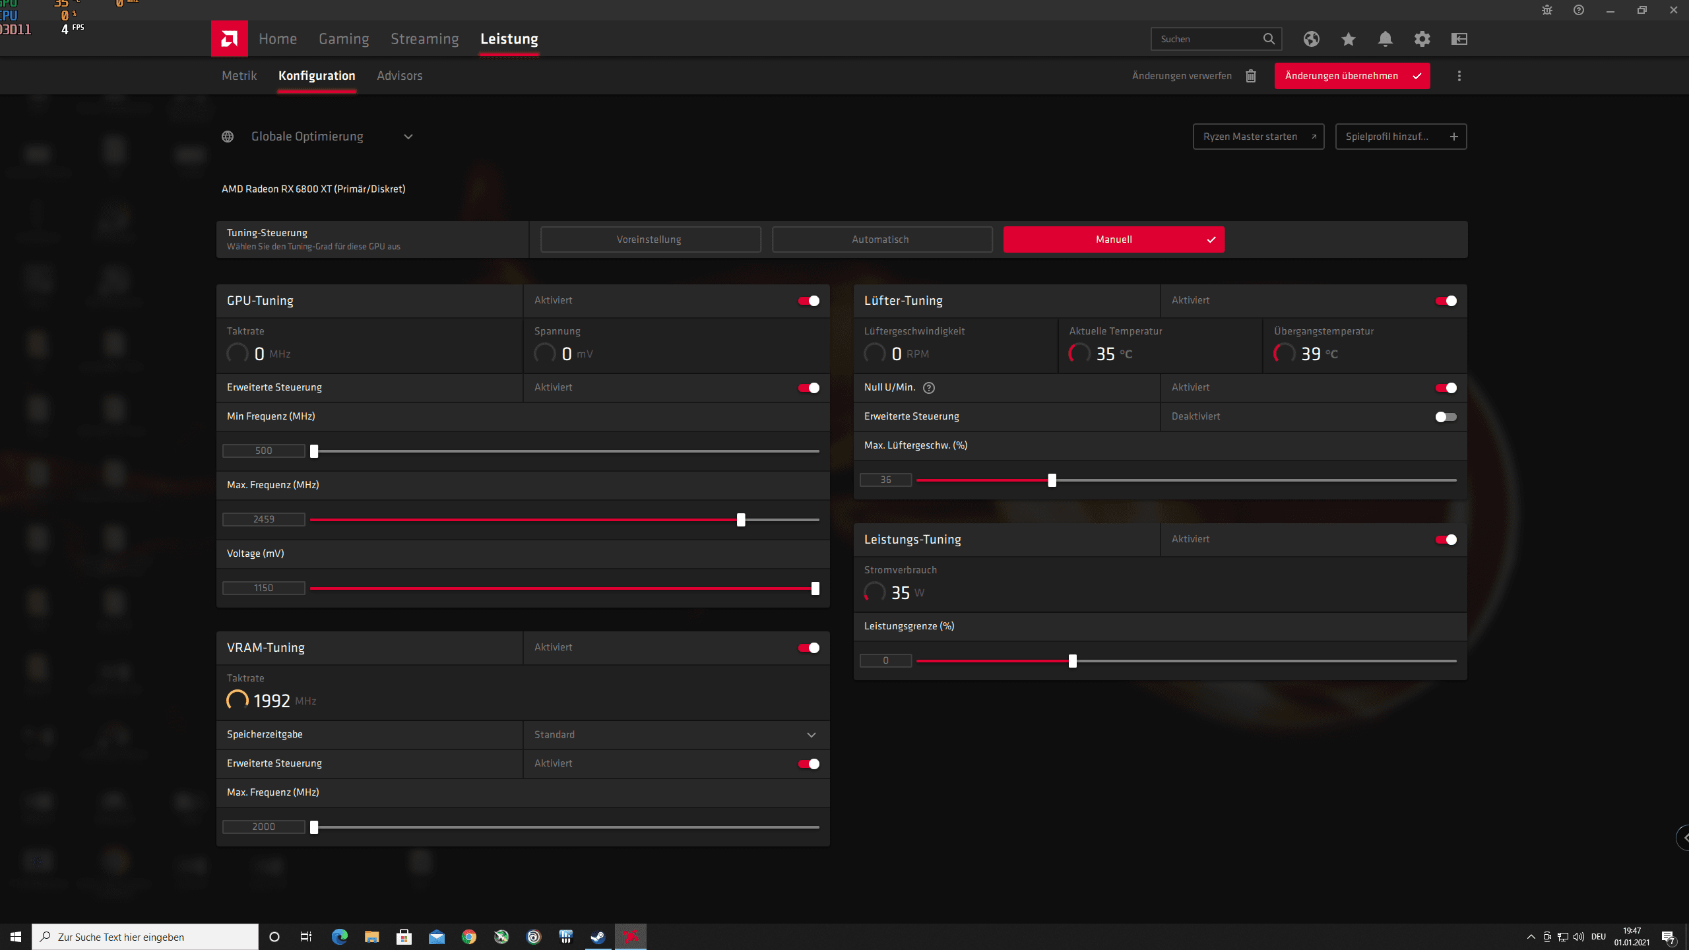Click the Voltage (mV) slider handle
The image size is (1689, 950).
(815, 588)
